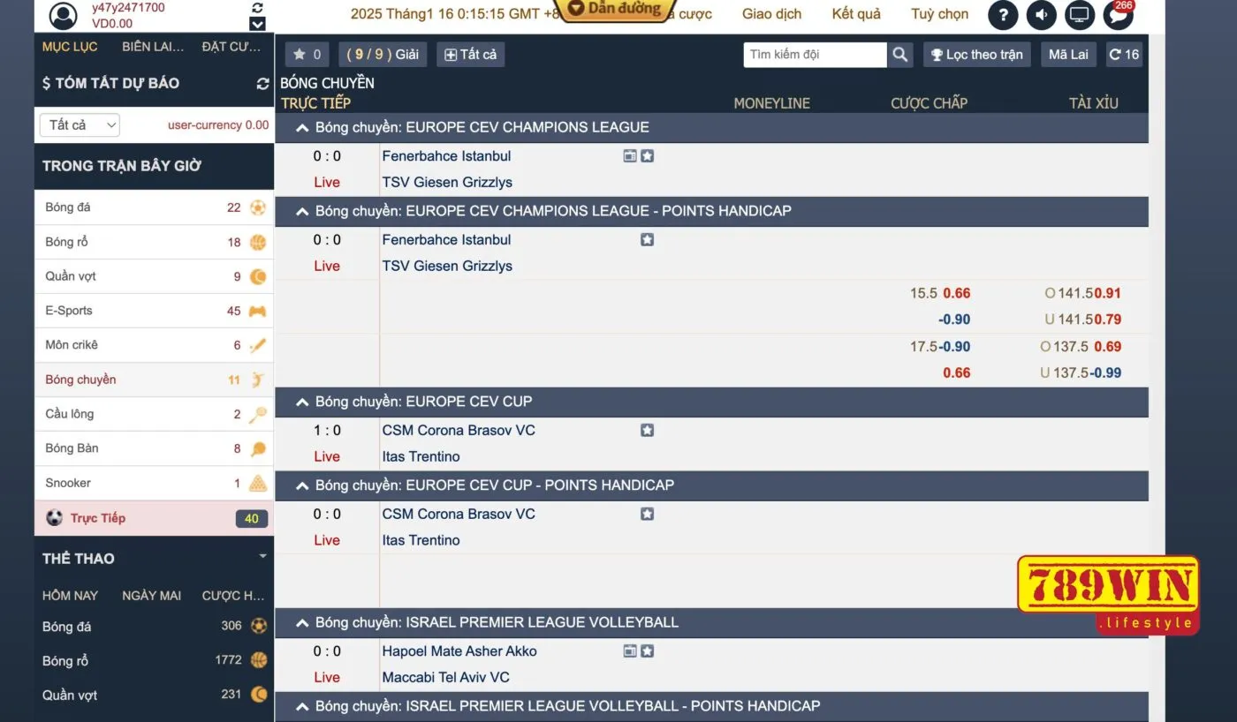The height and width of the screenshot is (722, 1237).
Task: Collapse the Israel Premier League Volleyball section
Action: [302, 623]
